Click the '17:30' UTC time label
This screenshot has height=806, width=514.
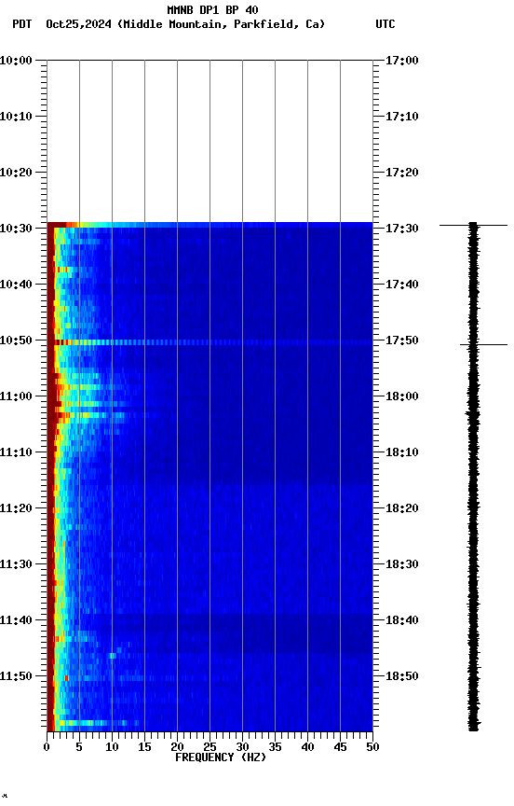tap(402, 229)
